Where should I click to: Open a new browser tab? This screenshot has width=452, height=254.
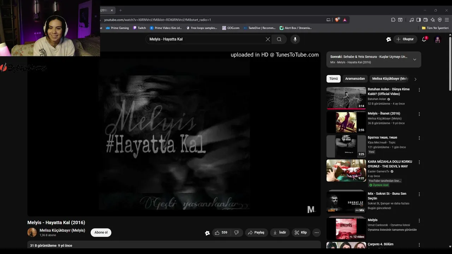120,10
